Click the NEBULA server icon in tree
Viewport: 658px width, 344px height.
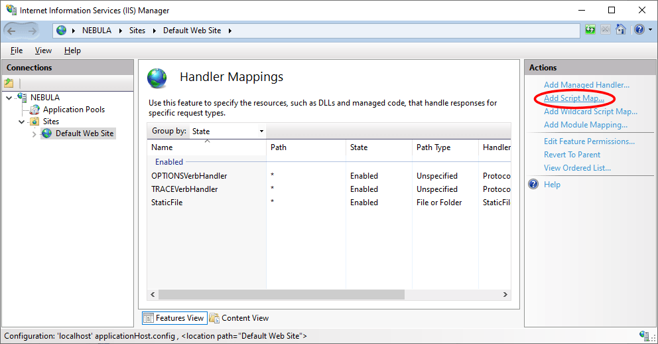23,97
